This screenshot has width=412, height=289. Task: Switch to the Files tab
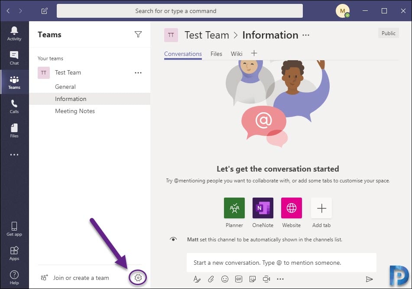tap(216, 54)
